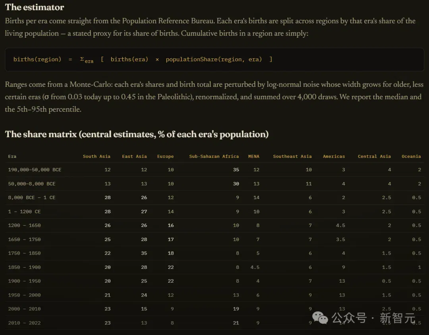Click the MENA column header
Viewport: 429px width, 335px height.
[x=253, y=156]
